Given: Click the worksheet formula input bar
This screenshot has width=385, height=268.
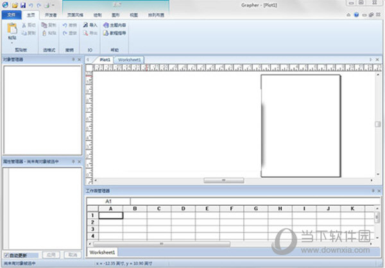Looking at the screenshot, I should (255, 201).
